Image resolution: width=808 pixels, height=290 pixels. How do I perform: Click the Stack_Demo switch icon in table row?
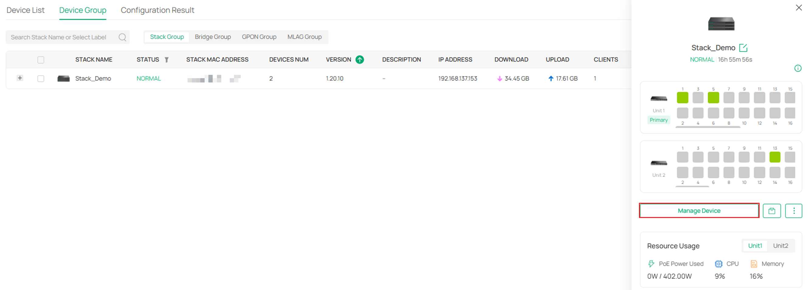coord(64,79)
